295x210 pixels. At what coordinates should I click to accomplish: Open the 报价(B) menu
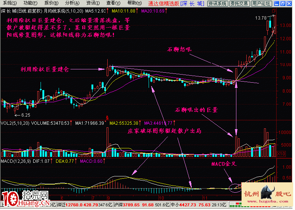click(51, 3)
